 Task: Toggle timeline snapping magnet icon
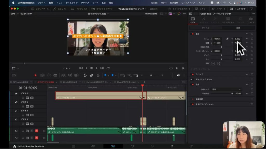click(85, 75)
